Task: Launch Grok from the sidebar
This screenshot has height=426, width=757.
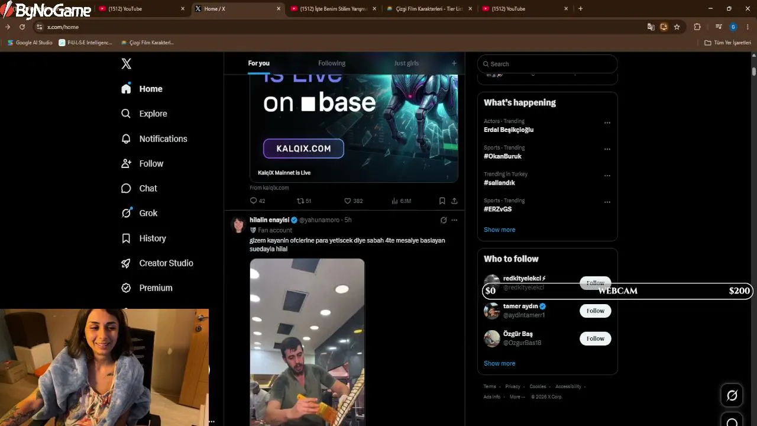Action: 140,213
